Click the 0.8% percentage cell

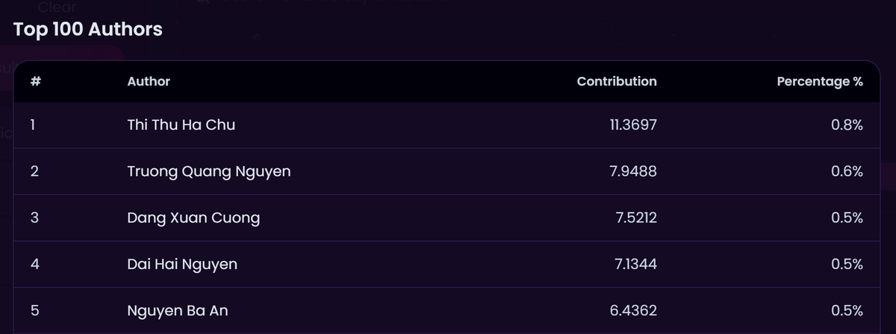[x=847, y=125]
